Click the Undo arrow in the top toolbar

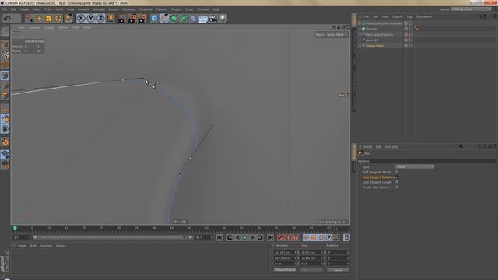[x=7, y=19]
